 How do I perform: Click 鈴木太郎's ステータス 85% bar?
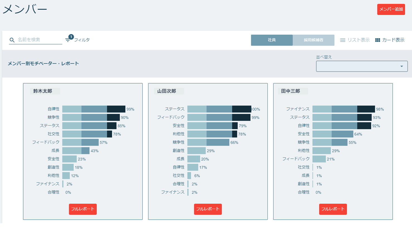pos(89,126)
